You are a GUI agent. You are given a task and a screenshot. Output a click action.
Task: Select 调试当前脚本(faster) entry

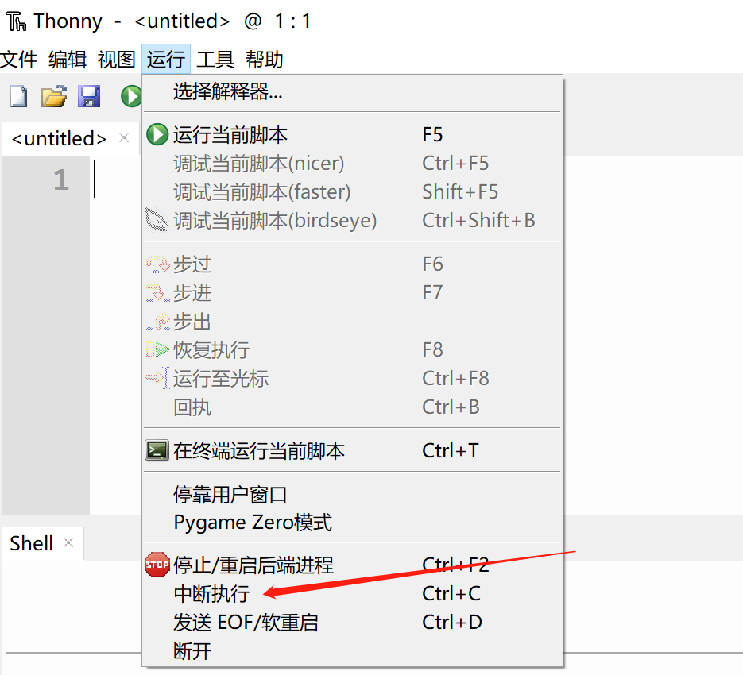point(352,192)
